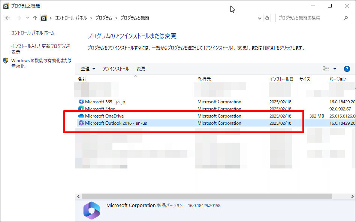The image size is (356, 222).
Task: Click Microsoft 365 install date 2025/02/18
Action: pos(280,102)
